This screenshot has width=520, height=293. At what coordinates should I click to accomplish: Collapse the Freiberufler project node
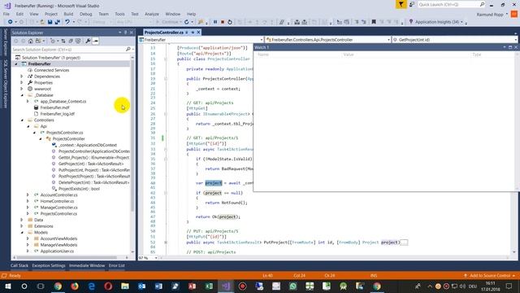(16, 63)
